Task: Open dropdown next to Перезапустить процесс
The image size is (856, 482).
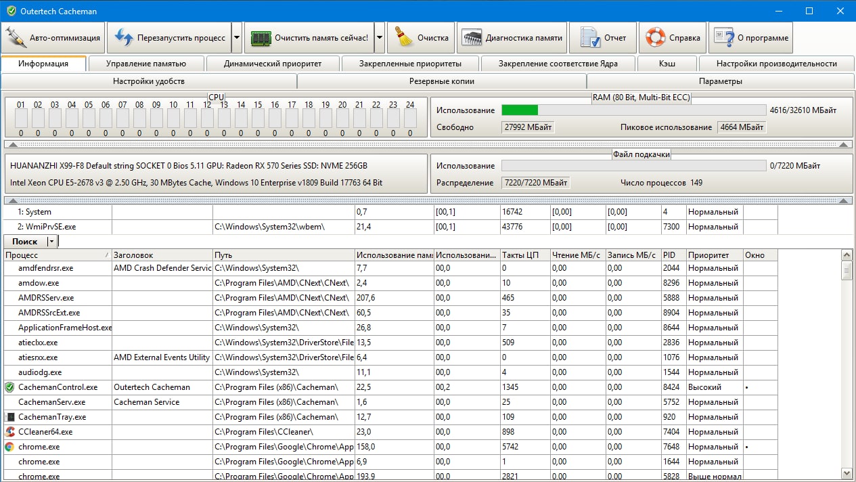Action: click(236, 38)
